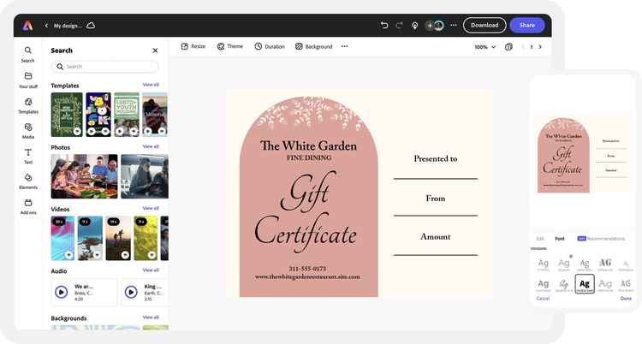Click View all next to Backgrounds

(x=151, y=317)
